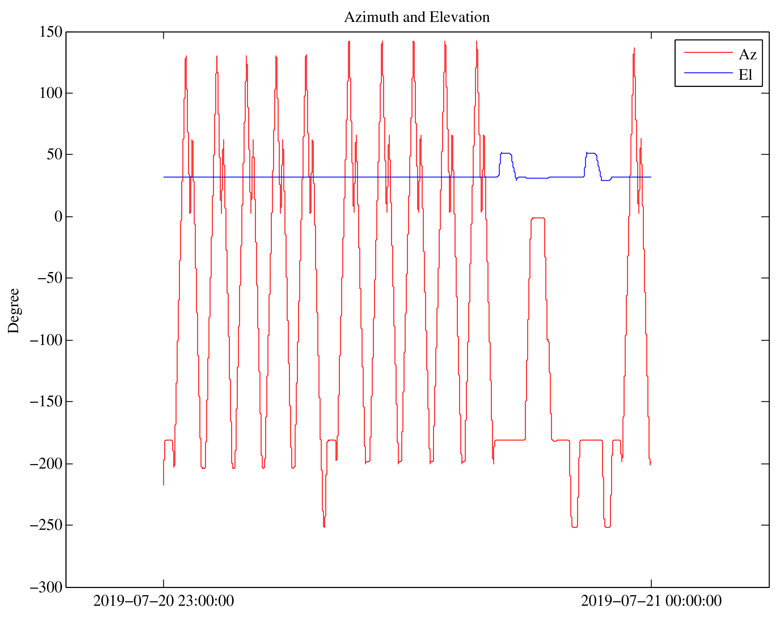Click the 0 y-axis tick label
The width and height of the screenshot is (780, 636).
point(58,217)
